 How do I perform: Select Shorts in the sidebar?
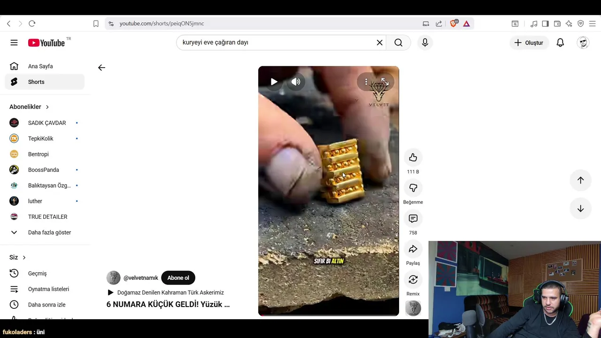tap(45, 82)
